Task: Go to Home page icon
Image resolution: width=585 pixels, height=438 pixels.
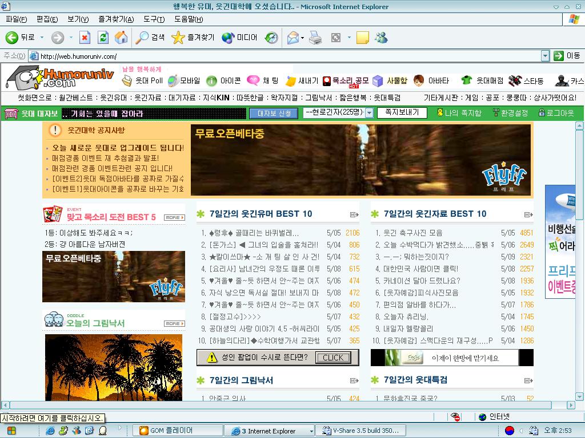Action: [x=121, y=37]
